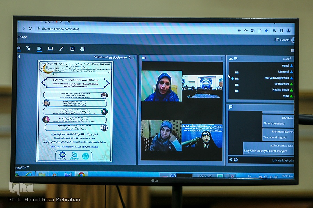Click the emoji smiley in the chat box

click(235, 160)
